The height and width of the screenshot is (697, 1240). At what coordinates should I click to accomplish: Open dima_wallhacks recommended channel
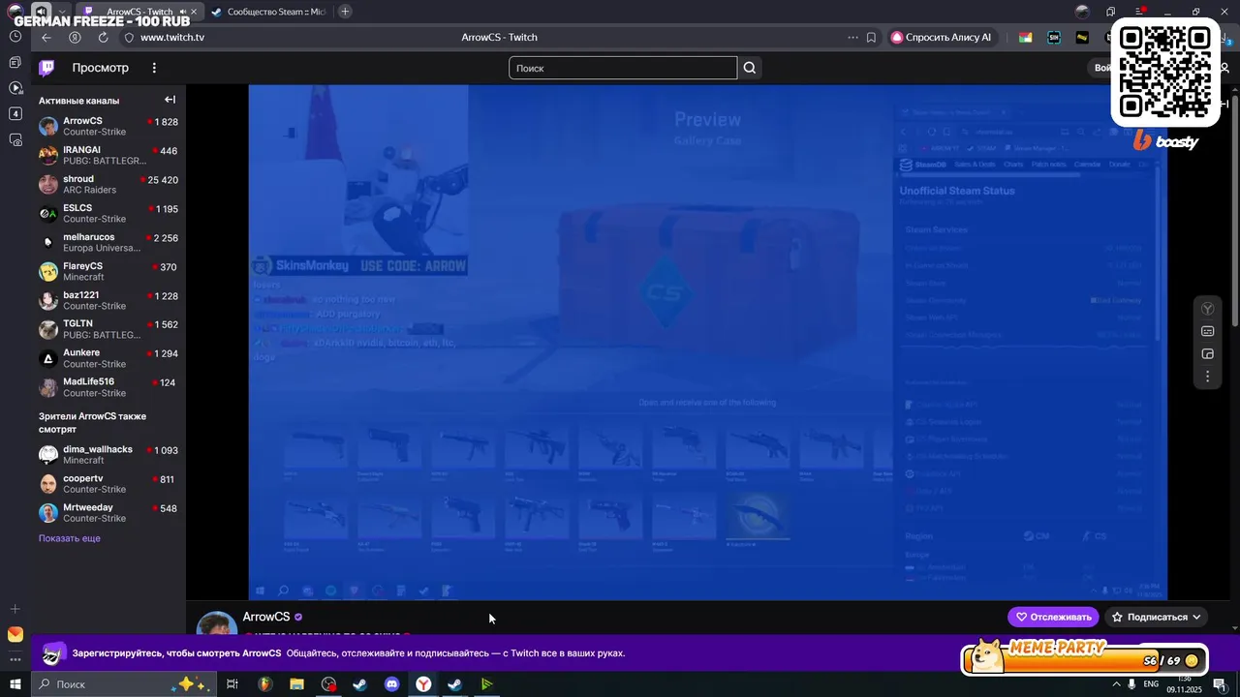point(108,455)
